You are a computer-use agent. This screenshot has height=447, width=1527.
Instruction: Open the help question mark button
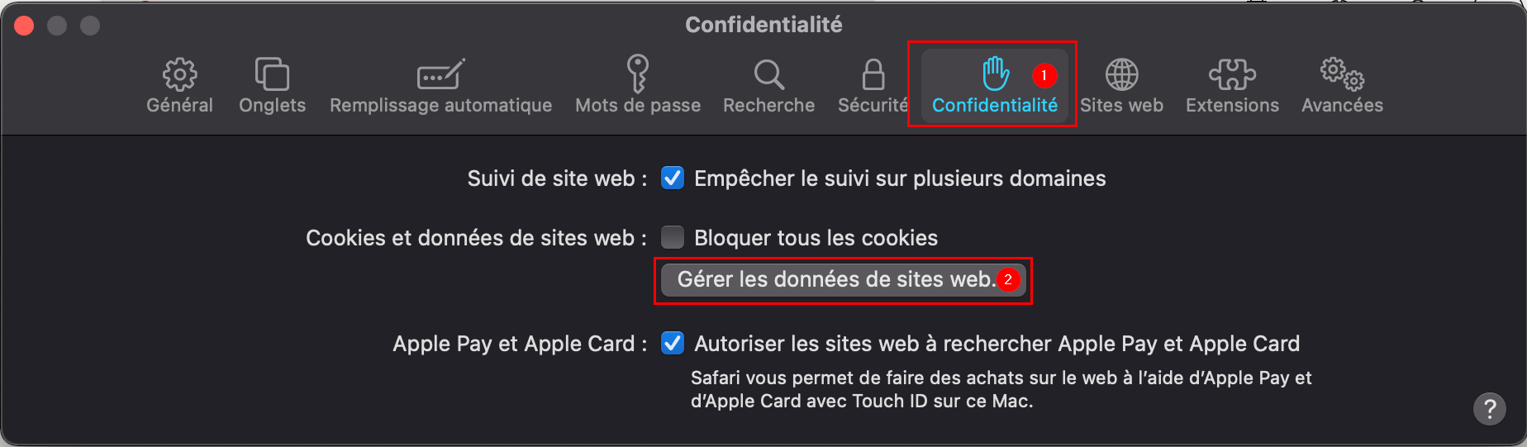tap(1490, 408)
